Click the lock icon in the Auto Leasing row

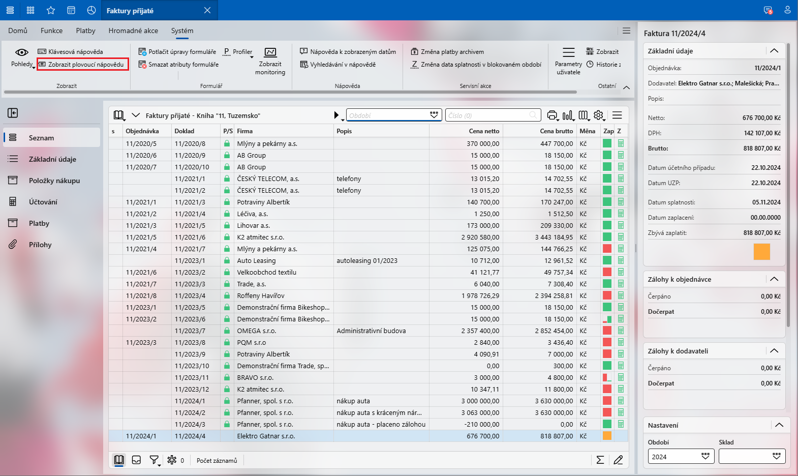(227, 260)
